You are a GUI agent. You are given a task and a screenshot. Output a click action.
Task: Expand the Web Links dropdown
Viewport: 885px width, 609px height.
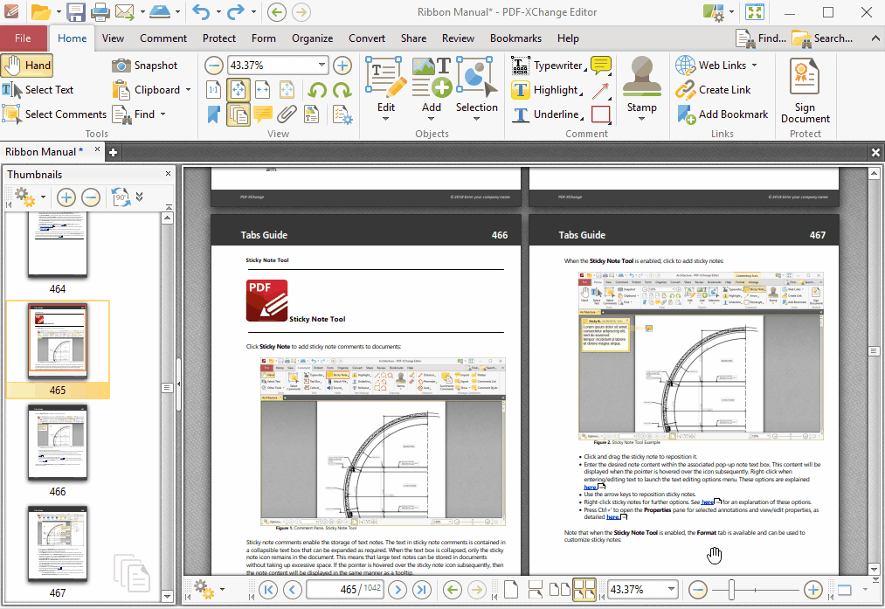pos(754,66)
